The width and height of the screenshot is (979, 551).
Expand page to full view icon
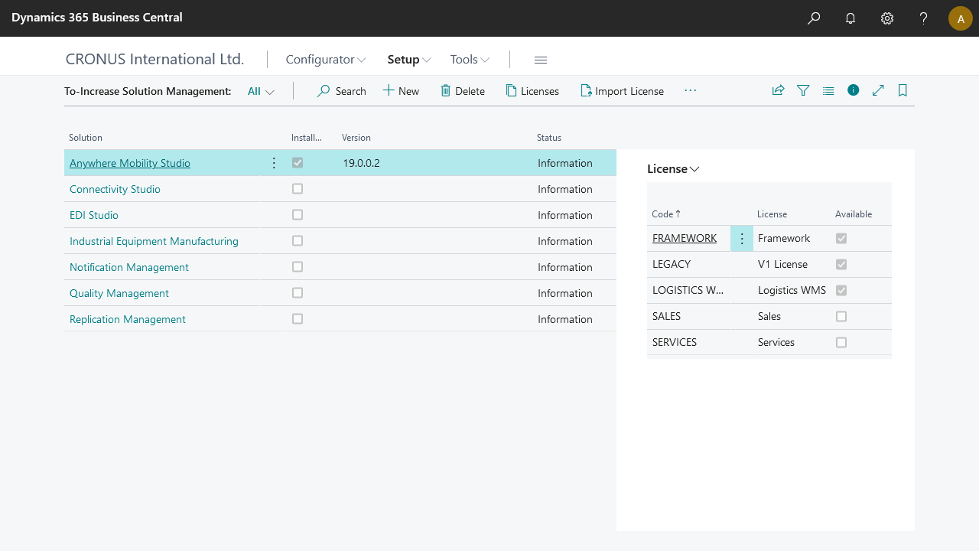(x=878, y=90)
